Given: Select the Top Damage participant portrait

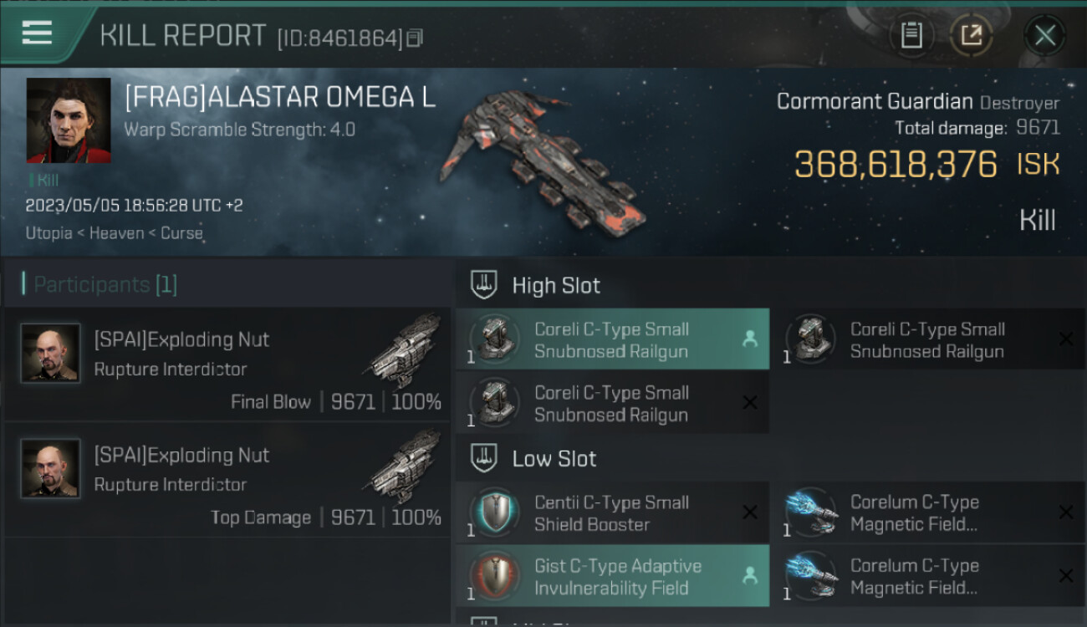Looking at the screenshot, I should pos(51,469).
